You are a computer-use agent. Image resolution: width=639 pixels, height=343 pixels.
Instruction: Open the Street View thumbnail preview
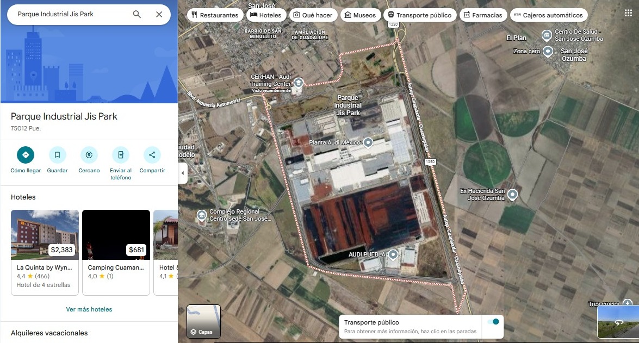[618, 322]
